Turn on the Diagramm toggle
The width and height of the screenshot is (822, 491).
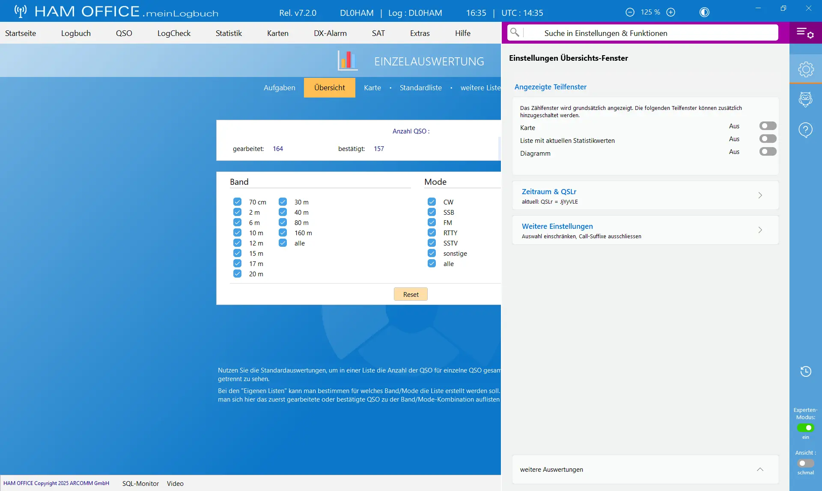768,151
